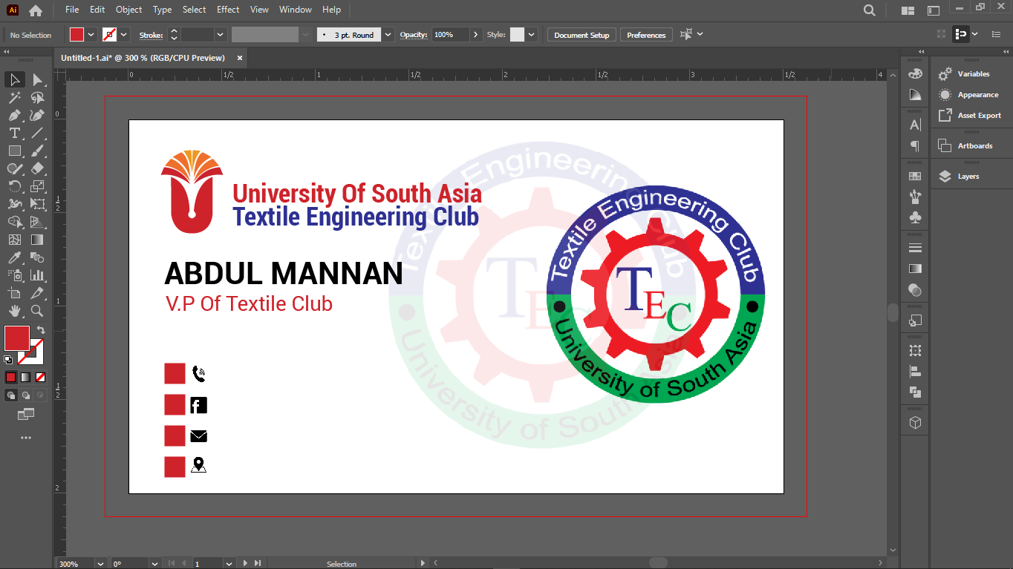Image resolution: width=1013 pixels, height=569 pixels.
Task: Open the fill color dropdown in the control bar
Action: click(x=91, y=35)
